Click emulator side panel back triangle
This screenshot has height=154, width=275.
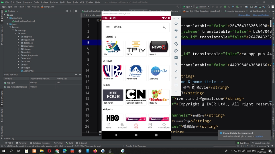(176, 71)
